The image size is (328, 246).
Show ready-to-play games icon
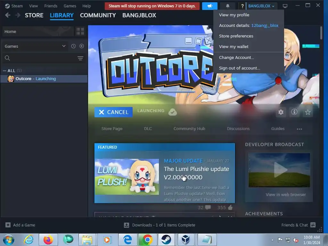point(82,46)
